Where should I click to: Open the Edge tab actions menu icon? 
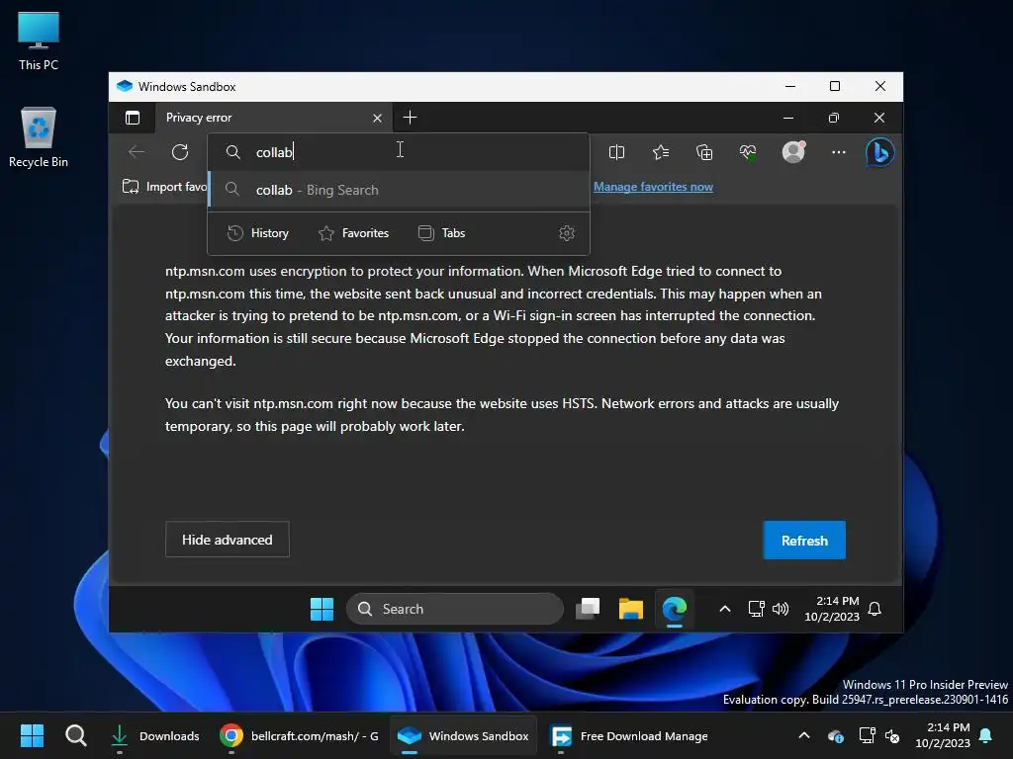133,118
